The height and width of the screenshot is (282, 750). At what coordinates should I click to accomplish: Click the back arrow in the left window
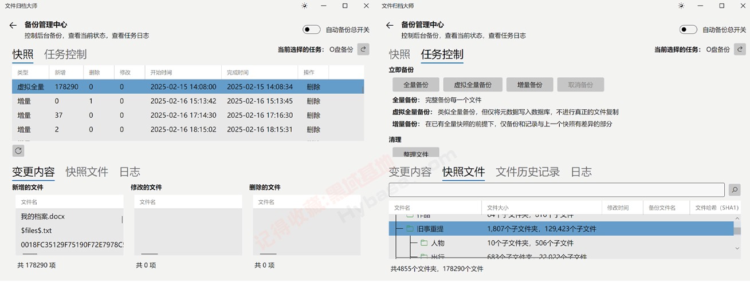pyautogui.click(x=13, y=26)
